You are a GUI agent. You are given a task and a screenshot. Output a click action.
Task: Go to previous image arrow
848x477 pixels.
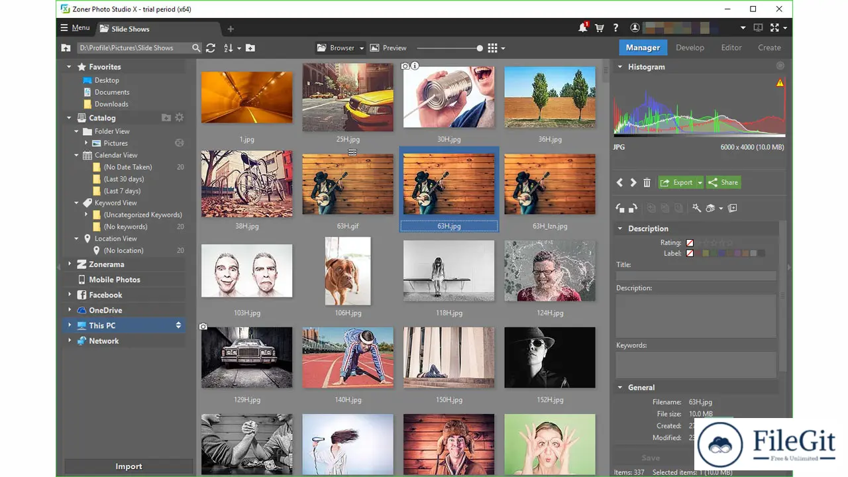click(x=619, y=182)
